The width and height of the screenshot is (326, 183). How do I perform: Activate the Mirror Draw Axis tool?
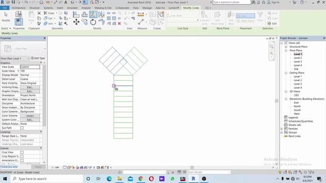101,15
